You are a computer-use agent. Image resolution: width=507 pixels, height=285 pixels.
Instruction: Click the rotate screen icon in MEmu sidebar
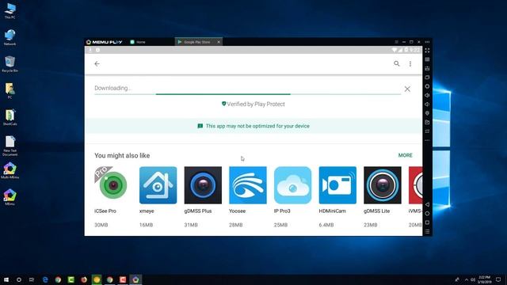[427, 131]
